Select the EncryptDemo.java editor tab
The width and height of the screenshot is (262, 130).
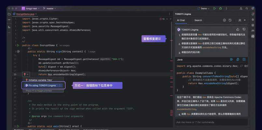pyautogui.click(x=25, y=14)
